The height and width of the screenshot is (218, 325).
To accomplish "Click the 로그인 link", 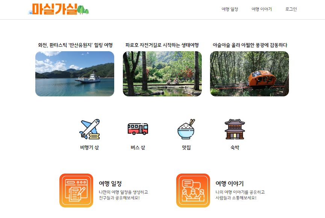I will [291, 9].
